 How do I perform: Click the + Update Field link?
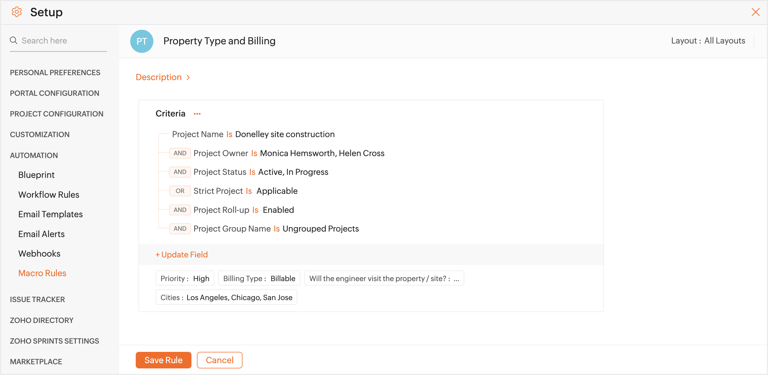(x=182, y=254)
